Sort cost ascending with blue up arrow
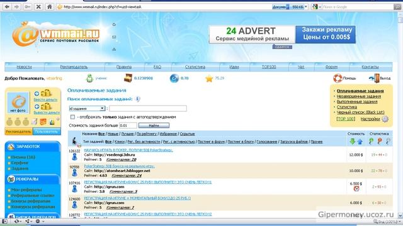This screenshot has width=403, height=226. (360, 141)
